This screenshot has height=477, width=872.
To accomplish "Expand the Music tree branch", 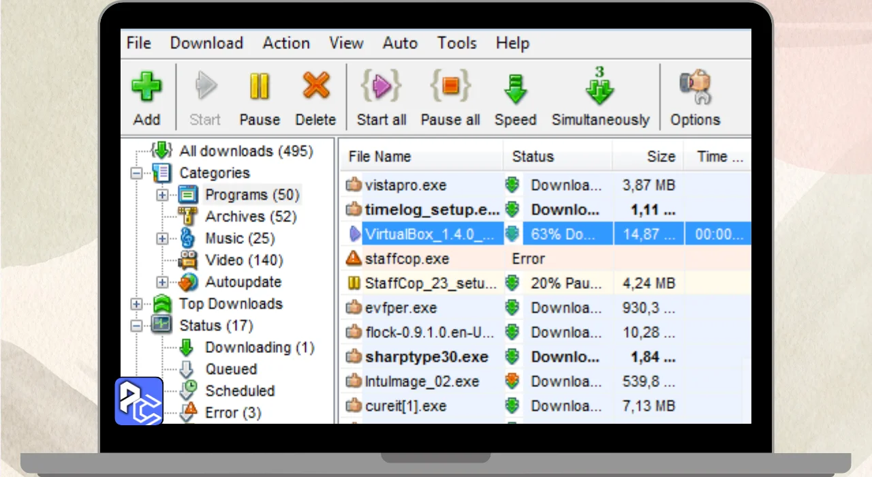I will [x=162, y=238].
